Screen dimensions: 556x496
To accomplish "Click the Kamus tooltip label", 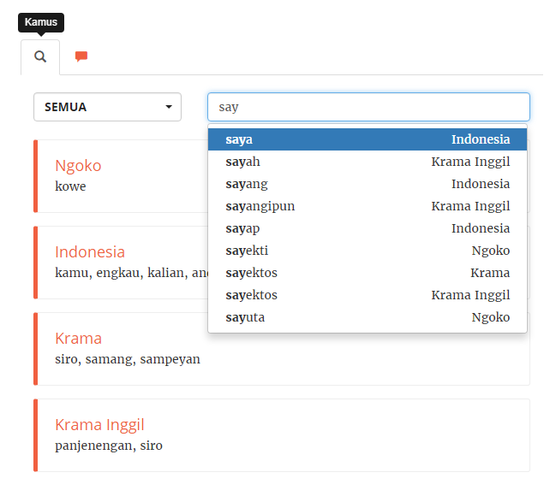I will 41,22.
